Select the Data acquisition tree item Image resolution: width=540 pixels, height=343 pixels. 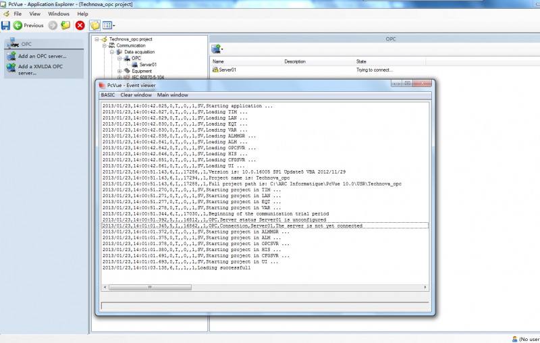(140, 52)
